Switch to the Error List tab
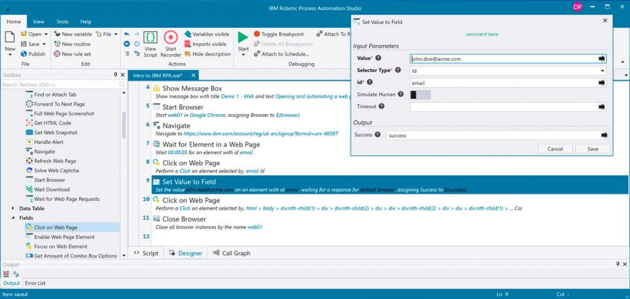 coord(35,283)
